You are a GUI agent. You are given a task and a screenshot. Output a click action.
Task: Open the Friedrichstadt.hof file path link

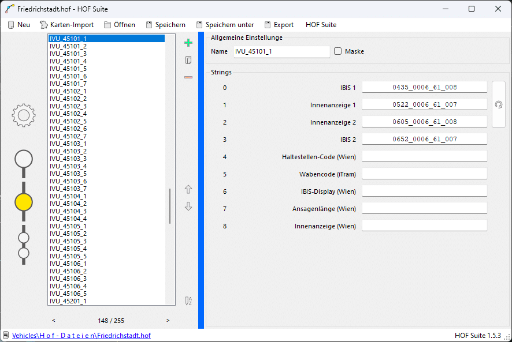(81, 335)
